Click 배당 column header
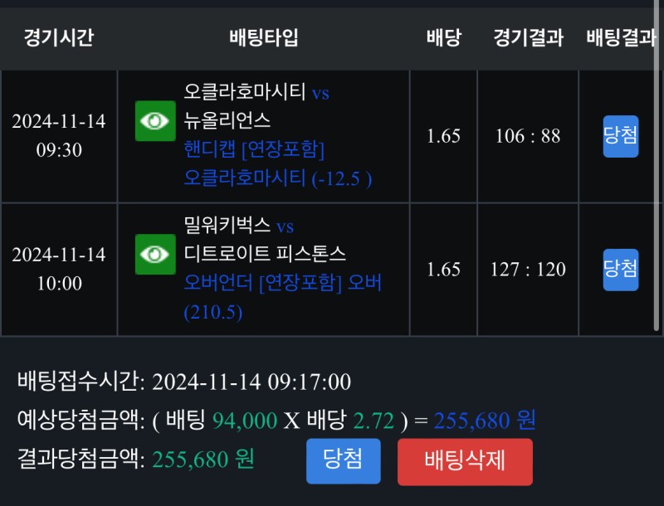This screenshot has width=664, height=506. (x=443, y=38)
